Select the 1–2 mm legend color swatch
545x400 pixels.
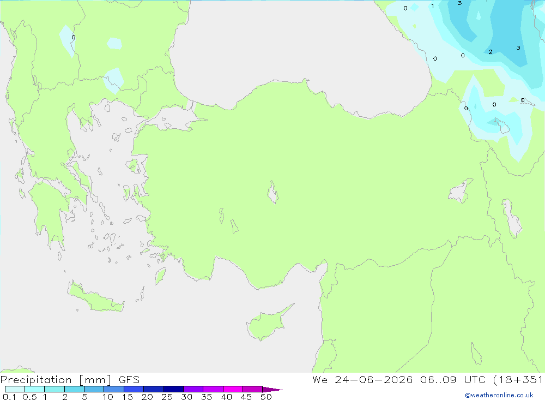55,389
